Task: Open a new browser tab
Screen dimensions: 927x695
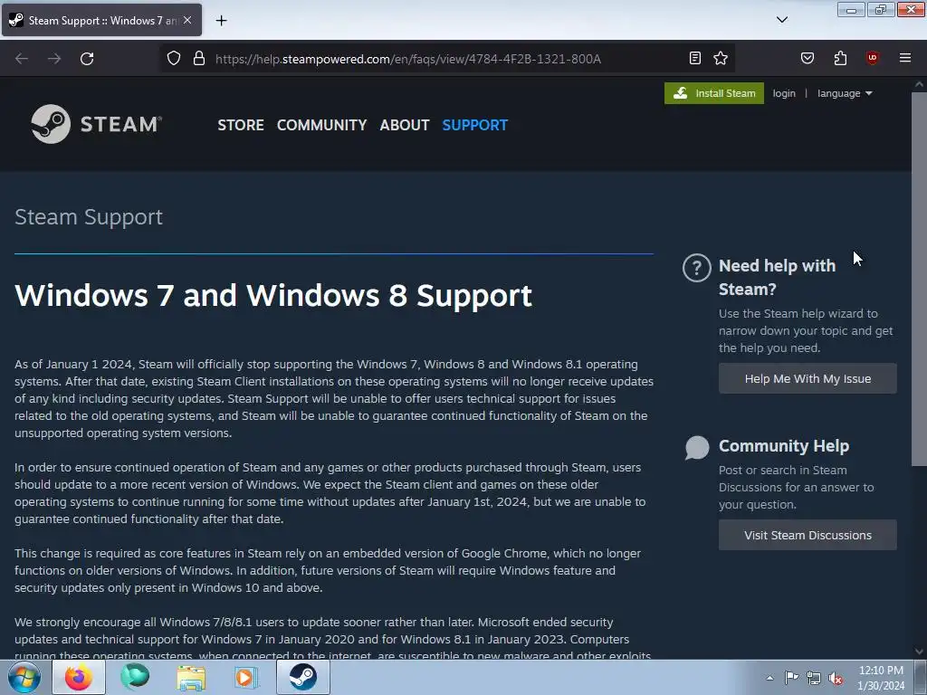Action: 221,21
